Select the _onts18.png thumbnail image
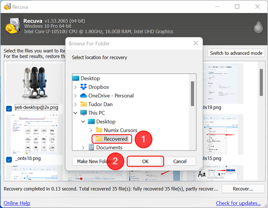This screenshot has height=208, width=268. [x=34, y=134]
